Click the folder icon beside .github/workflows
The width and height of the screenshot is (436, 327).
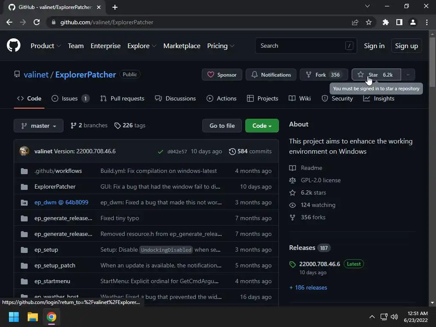(x=24, y=171)
